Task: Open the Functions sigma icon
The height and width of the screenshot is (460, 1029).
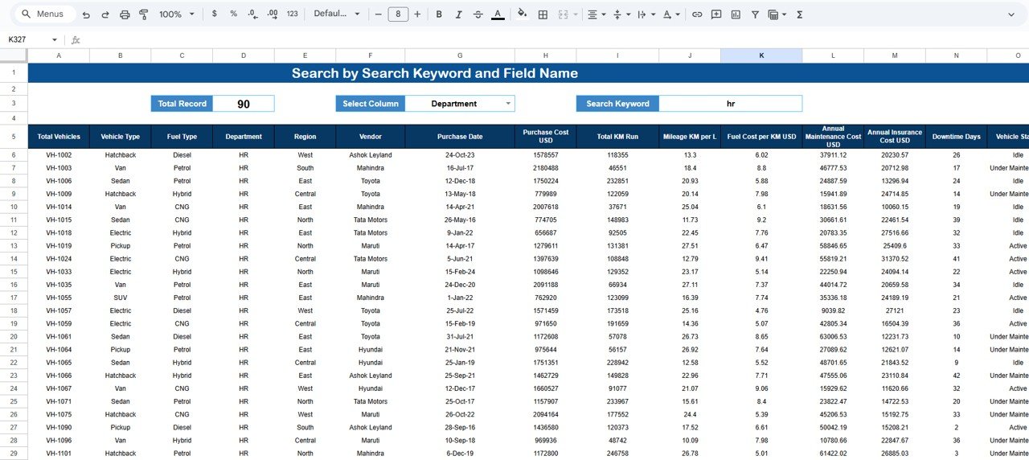Action: click(800, 14)
